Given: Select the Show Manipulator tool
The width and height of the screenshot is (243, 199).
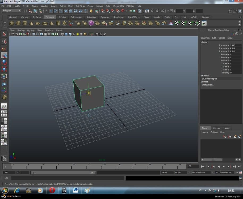Looking at the screenshot, I should [4, 90].
